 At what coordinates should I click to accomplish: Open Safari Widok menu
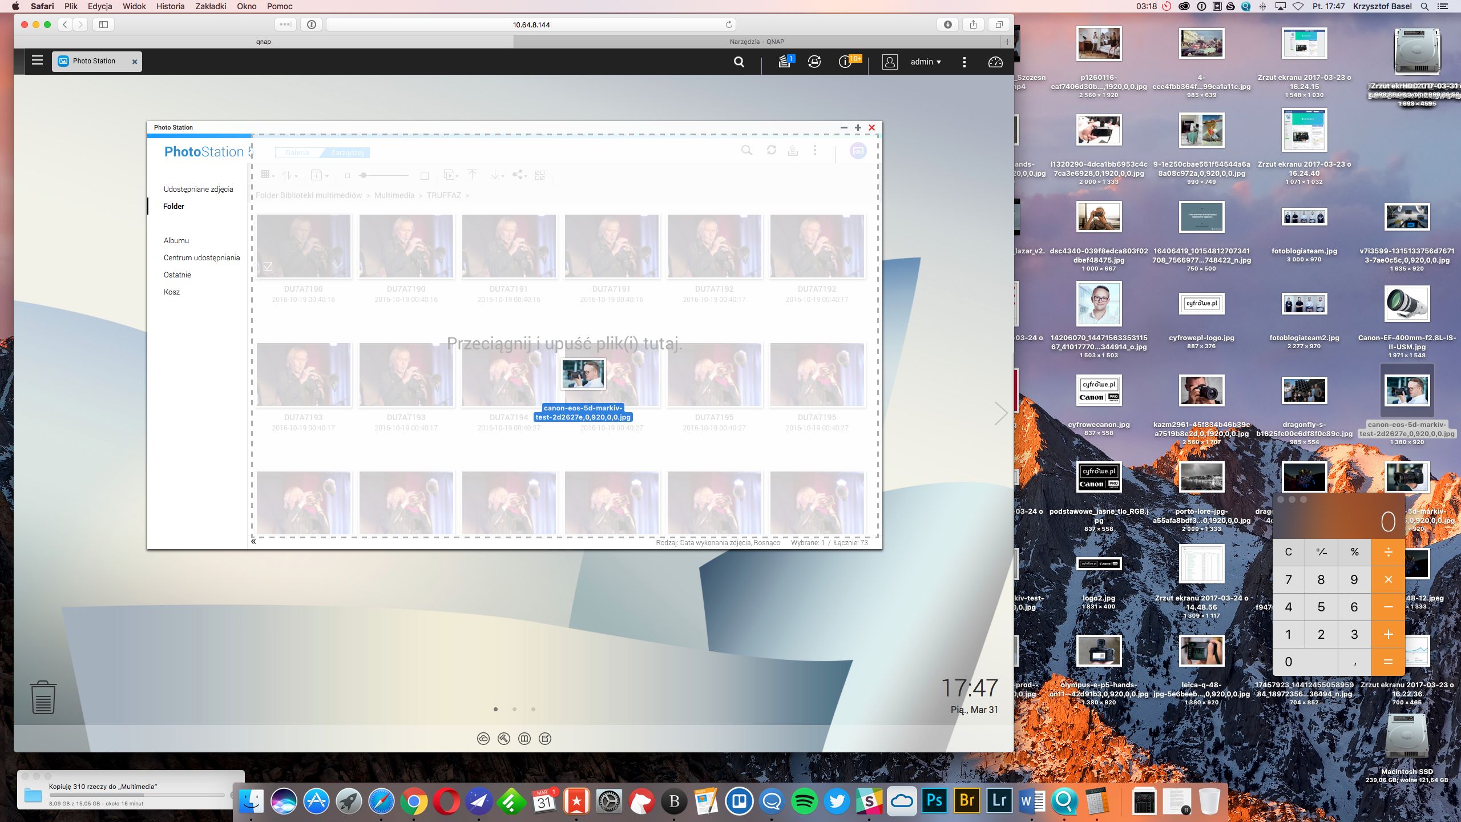pyautogui.click(x=134, y=6)
